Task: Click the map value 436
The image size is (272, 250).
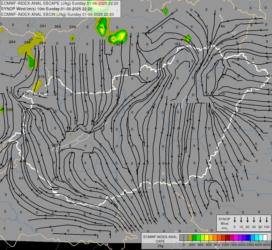Action: click(x=25, y=94)
